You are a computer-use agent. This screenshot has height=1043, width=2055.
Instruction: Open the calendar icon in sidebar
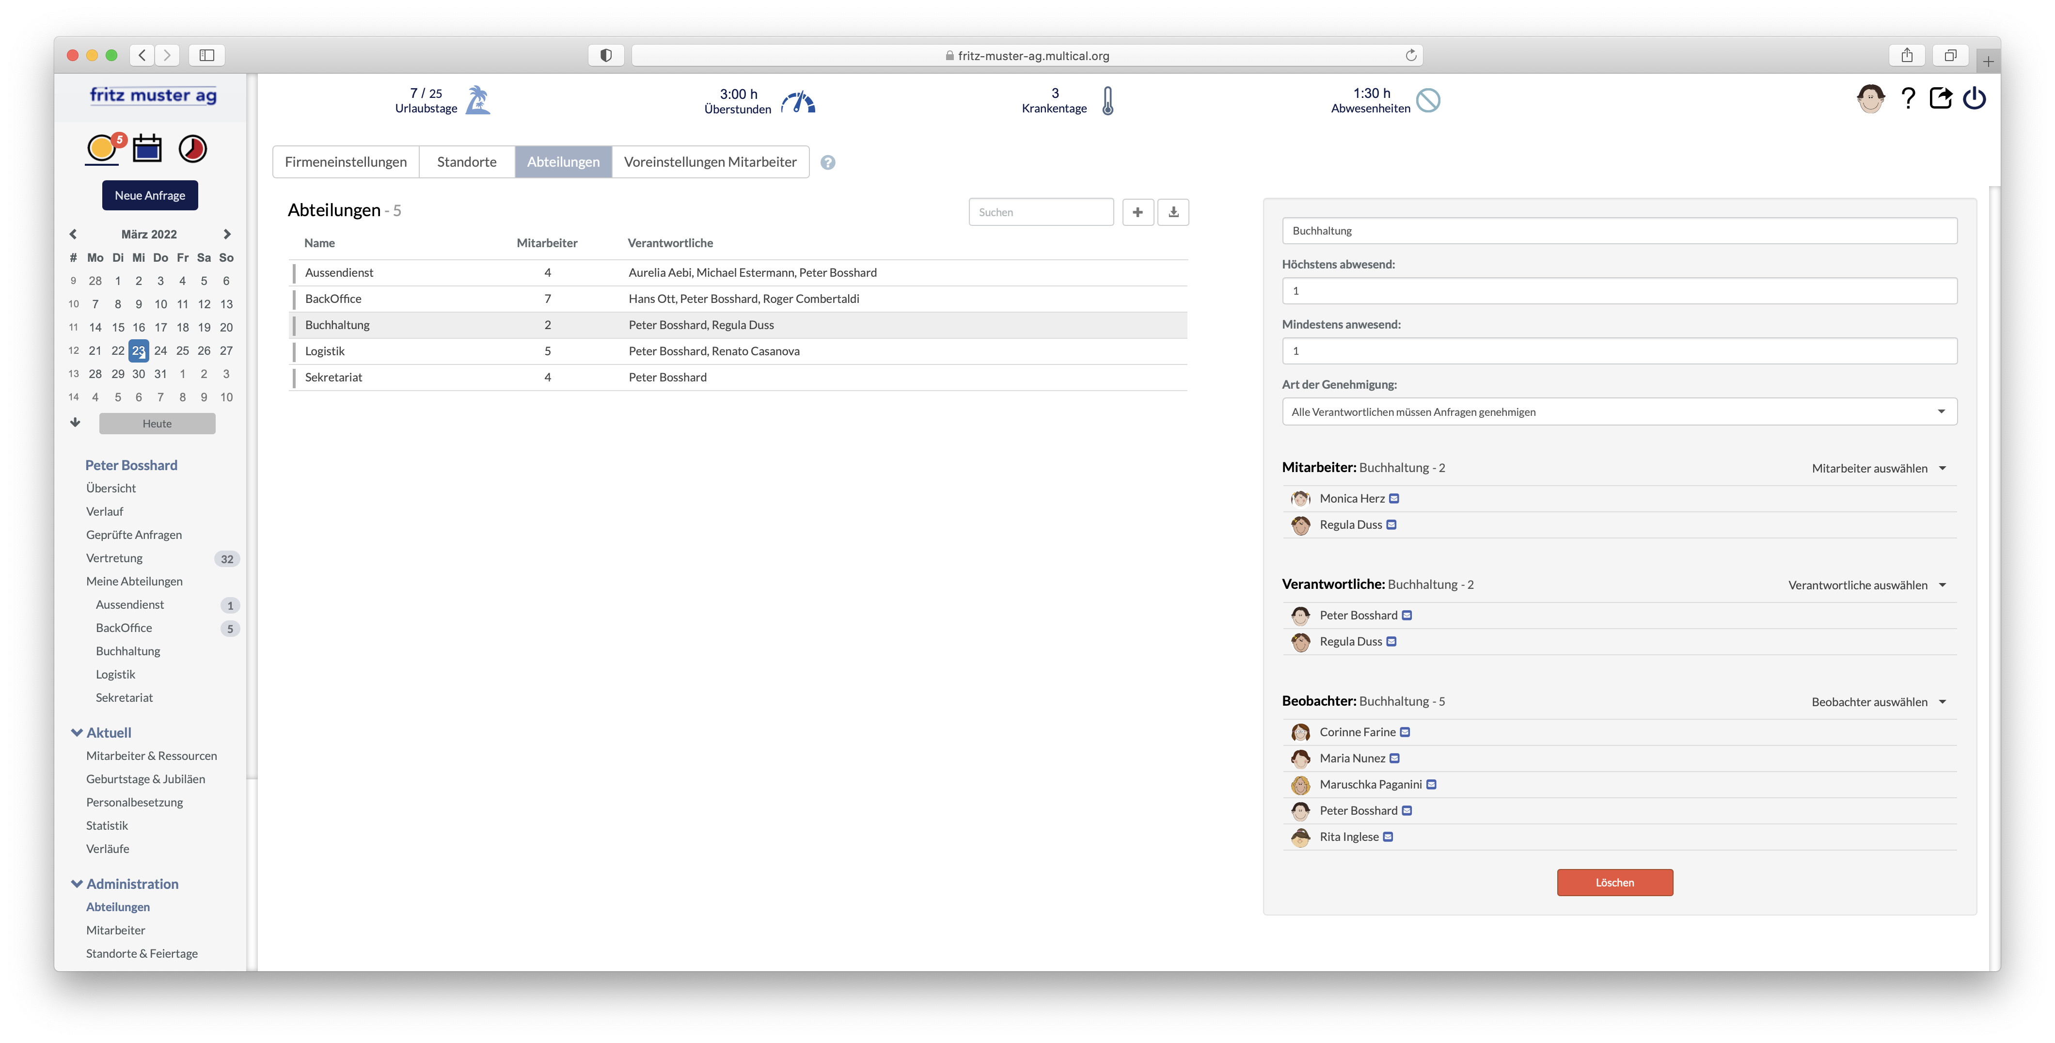pos(147,148)
